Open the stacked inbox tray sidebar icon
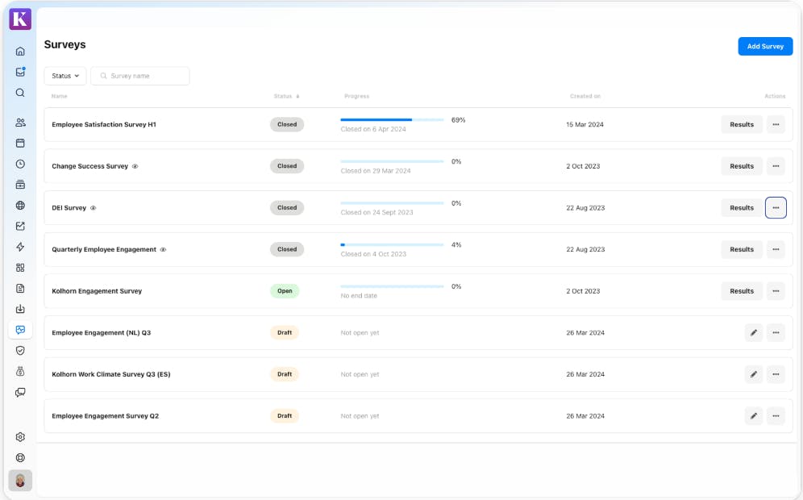The height and width of the screenshot is (500, 803). click(x=20, y=185)
